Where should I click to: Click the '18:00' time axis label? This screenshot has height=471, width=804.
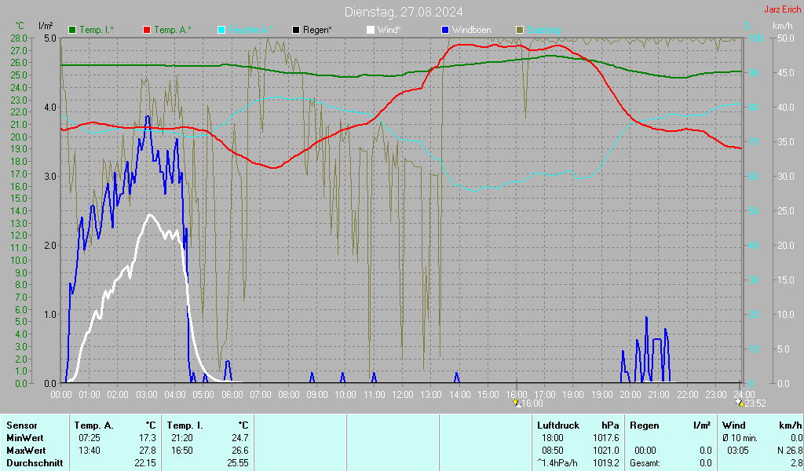click(573, 395)
